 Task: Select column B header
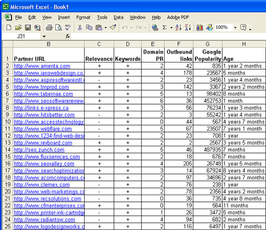coord(49,44)
